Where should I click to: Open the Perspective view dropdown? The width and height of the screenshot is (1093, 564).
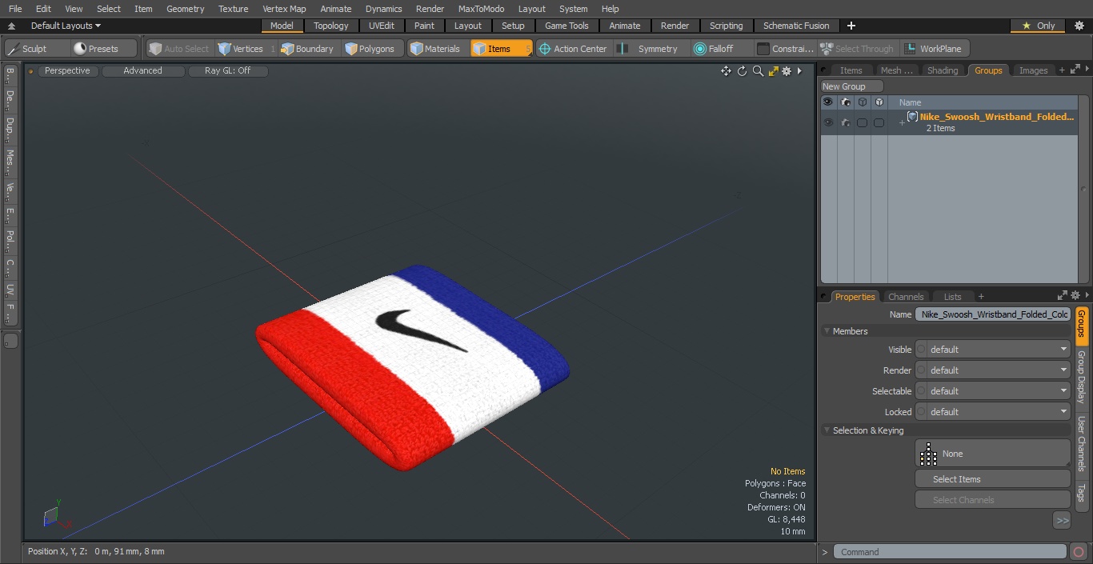pyautogui.click(x=67, y=71)
